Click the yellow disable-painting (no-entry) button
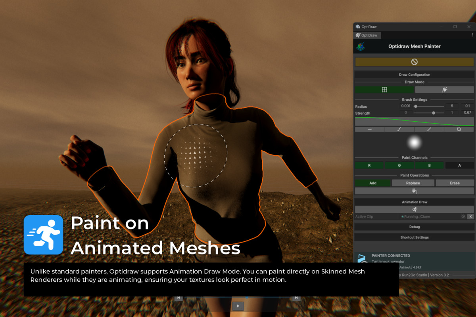This screenshot has height=317, width=476. [414, 62]
